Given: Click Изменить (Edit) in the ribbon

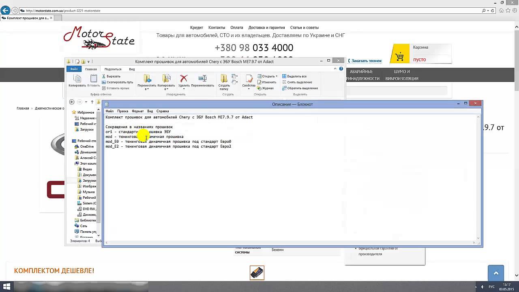Looking at the screenshot, I should click(266, 82).
